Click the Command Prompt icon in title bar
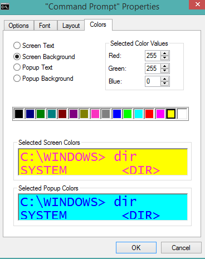Viewport: 205px width, 259px height. click(x=5, y=7)
